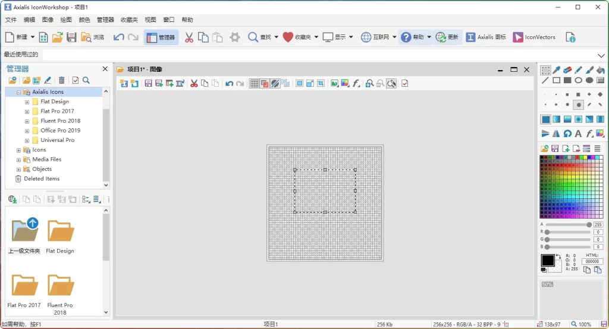Click the gear settings icon in main toolbar

(x=234, y=37)
